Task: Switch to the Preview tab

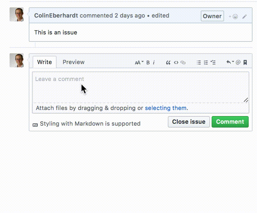Action: coord(74,62)
